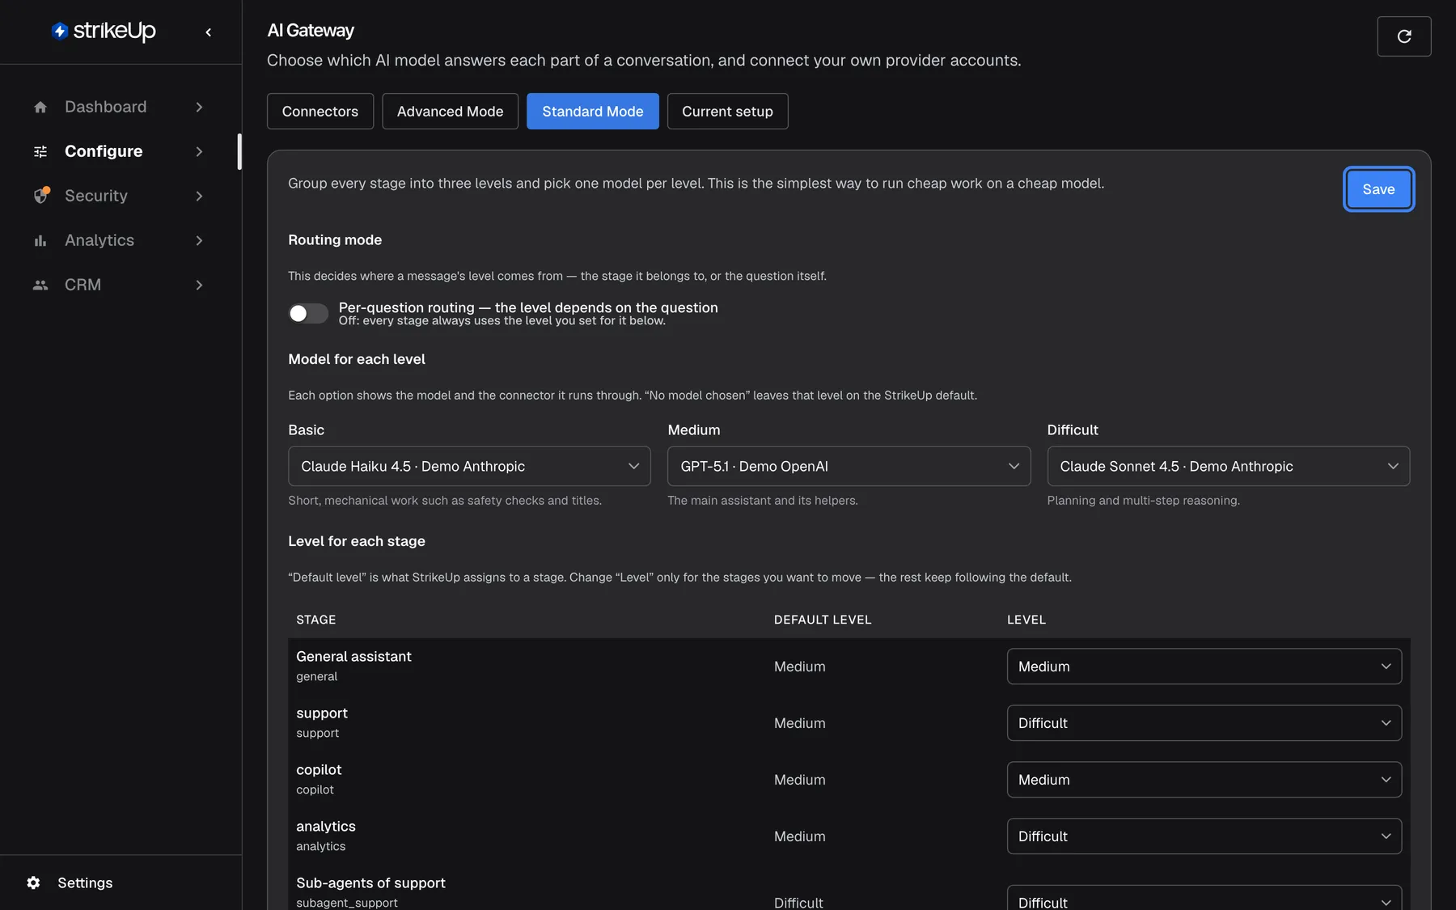Click the Configure sliders icon

pos(40,151)
